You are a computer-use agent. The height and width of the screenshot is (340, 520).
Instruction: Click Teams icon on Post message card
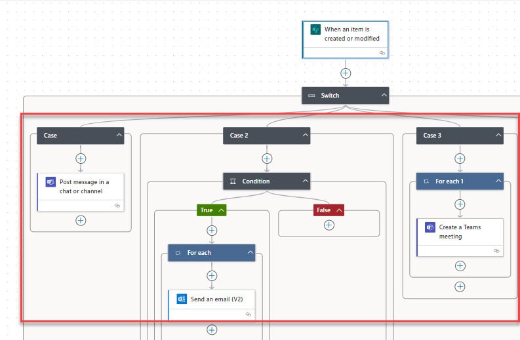(x=50, y=182)
